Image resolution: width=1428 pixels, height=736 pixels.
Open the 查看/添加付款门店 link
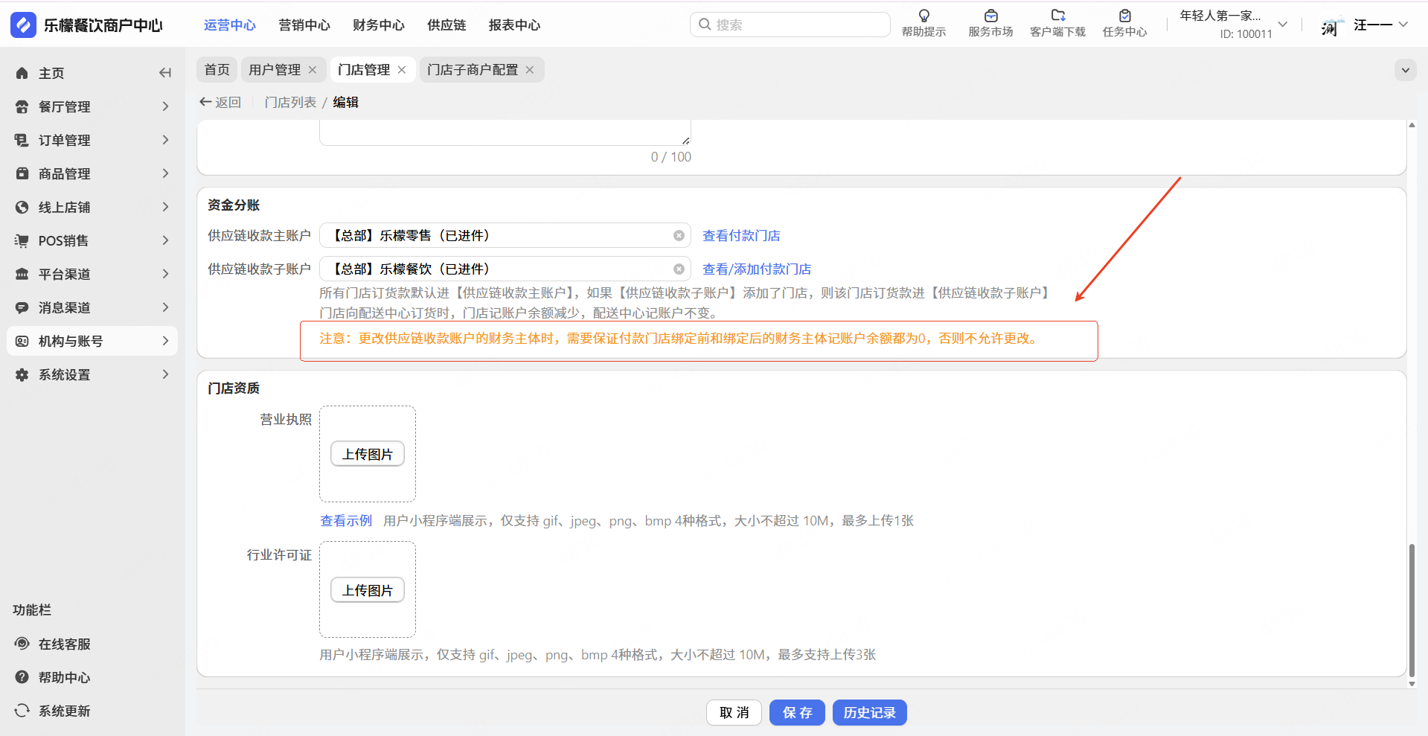[756, 269]
